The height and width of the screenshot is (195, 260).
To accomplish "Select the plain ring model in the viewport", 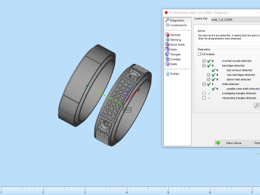I will coord(87,86).
